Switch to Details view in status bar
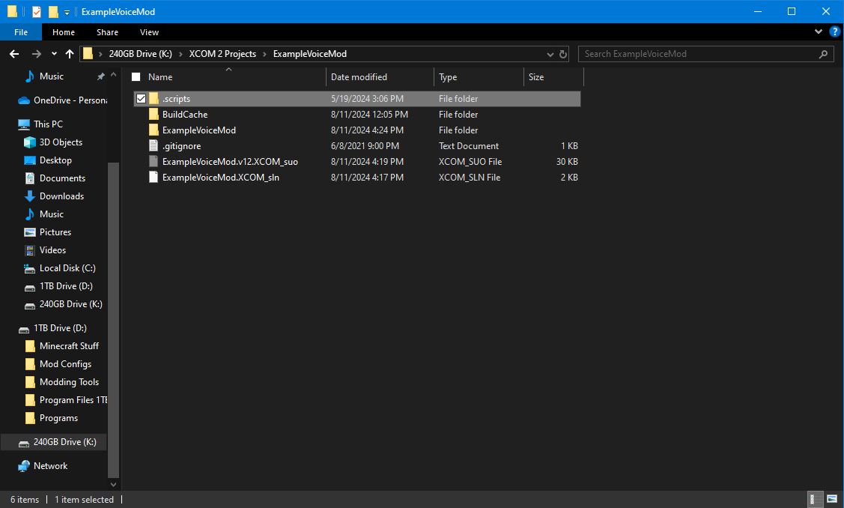 tap(816, 499)
